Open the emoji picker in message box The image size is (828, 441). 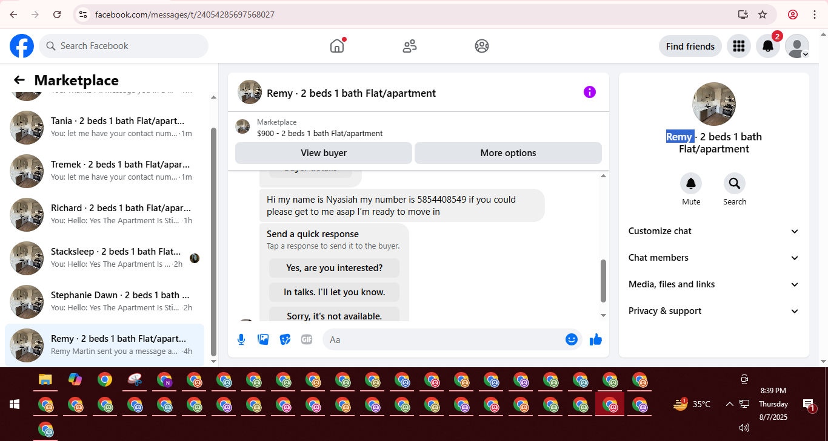tap(571, 339)
